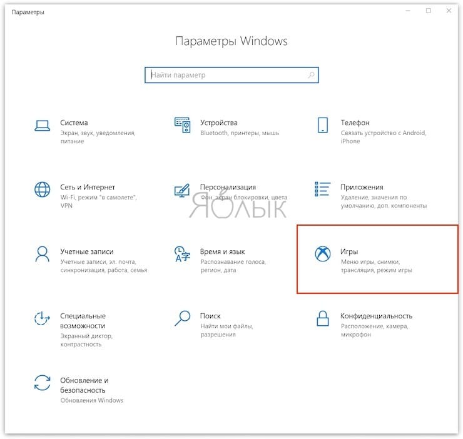463x439 pixels.
Task: Open the Телефон phone icon
Action: pyautogui.click(x=323, y=125)
